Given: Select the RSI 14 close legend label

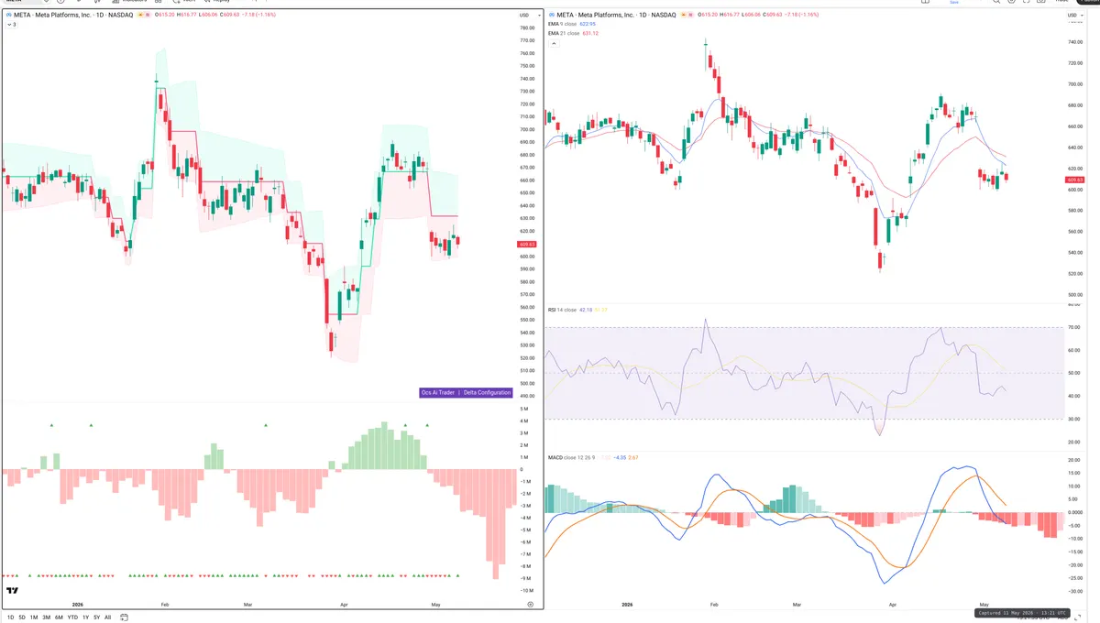Looking at the screenshot, I should point(562,310).
